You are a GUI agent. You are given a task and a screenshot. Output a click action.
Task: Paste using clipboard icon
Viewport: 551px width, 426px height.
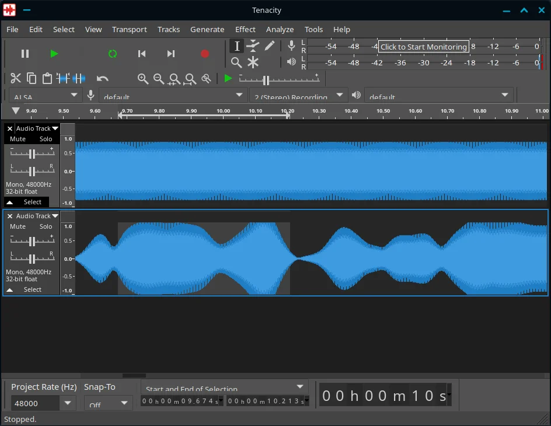[x=47, y=78]
